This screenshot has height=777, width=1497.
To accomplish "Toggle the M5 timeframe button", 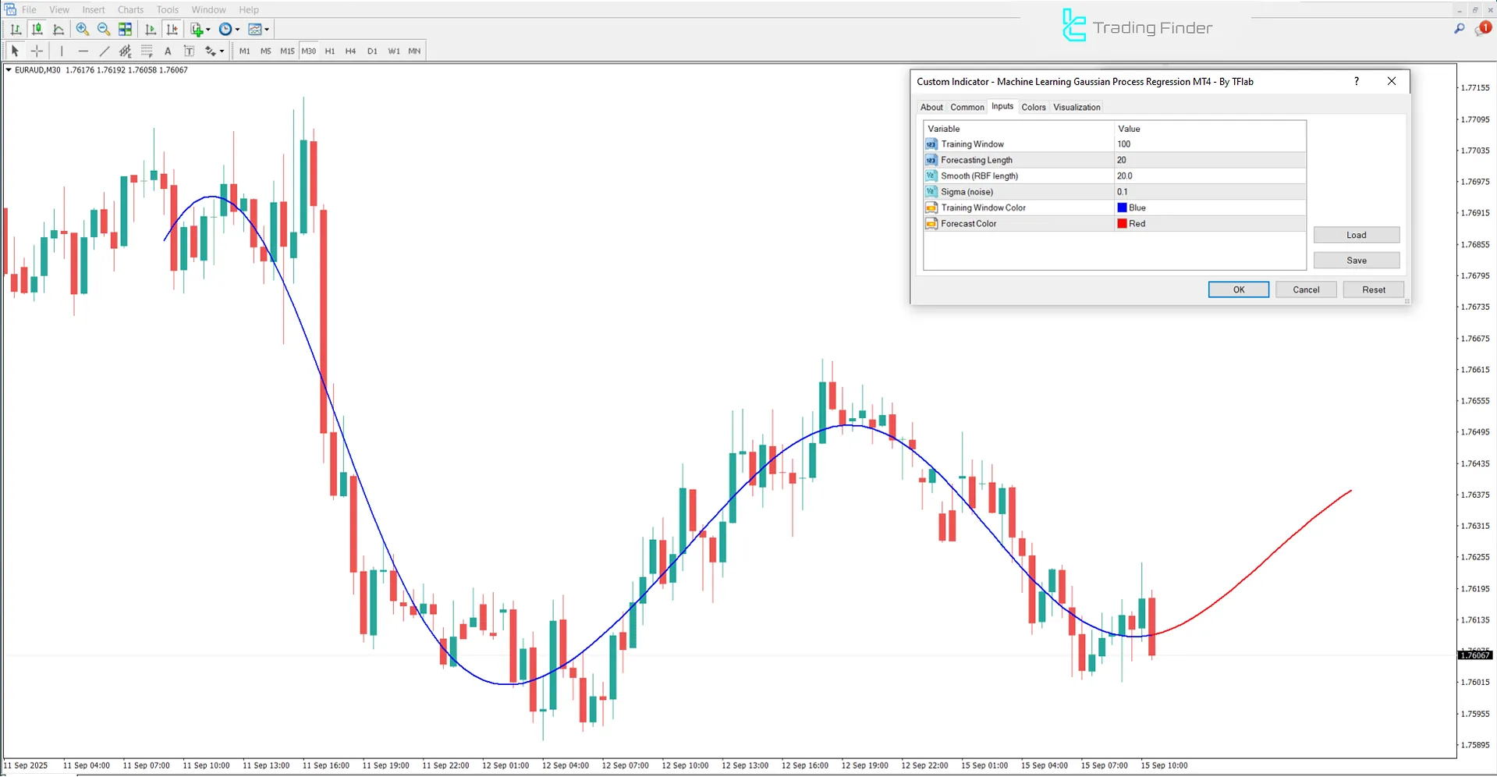I will click(265, 51).
